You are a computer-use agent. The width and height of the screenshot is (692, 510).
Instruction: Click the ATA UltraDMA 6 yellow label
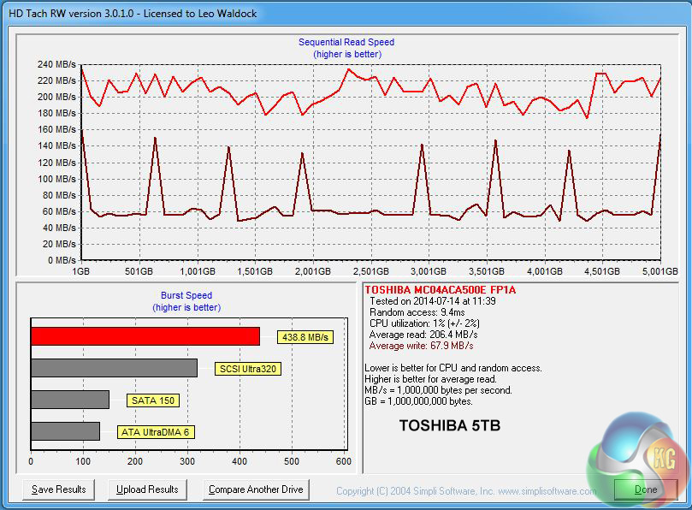click(156, 432)
